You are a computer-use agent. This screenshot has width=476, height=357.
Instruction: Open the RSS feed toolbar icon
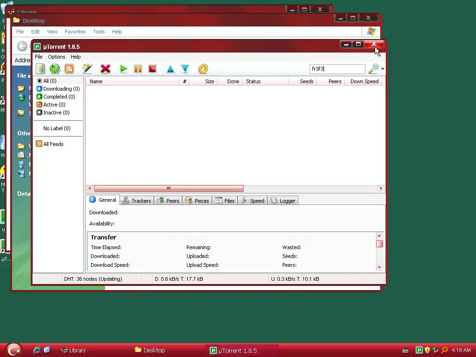(x=69, y=69)
